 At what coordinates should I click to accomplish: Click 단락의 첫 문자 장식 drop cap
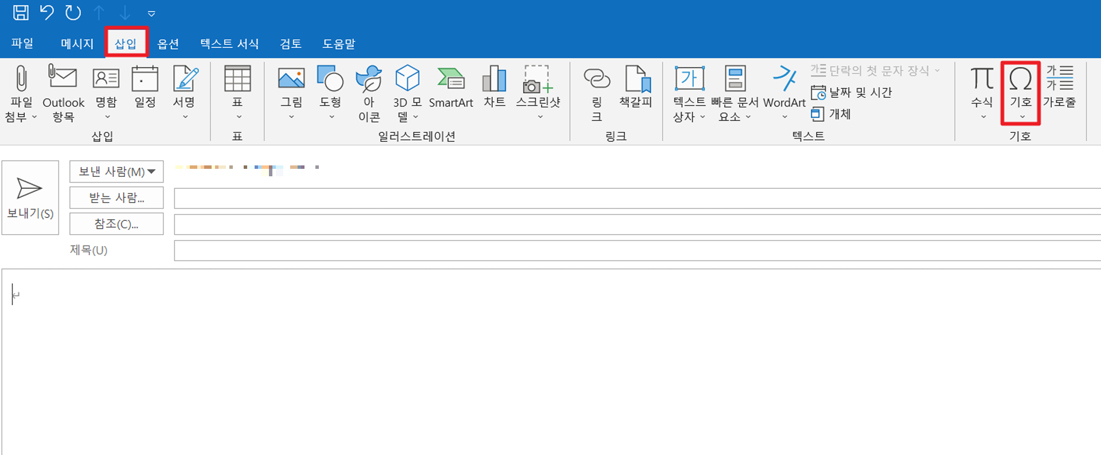(875, 70)
